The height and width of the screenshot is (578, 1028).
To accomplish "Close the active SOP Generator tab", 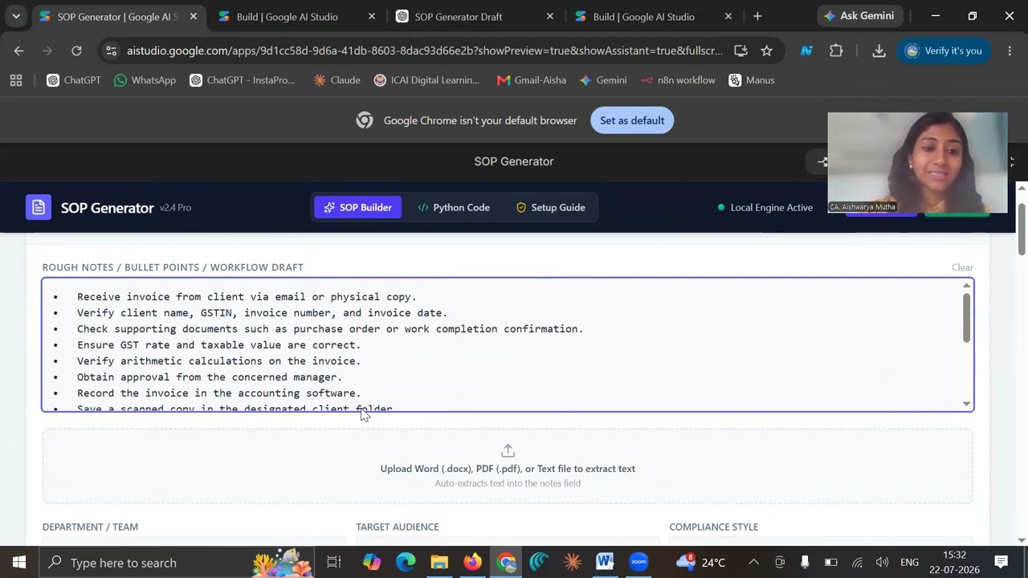I will point(193,16).
